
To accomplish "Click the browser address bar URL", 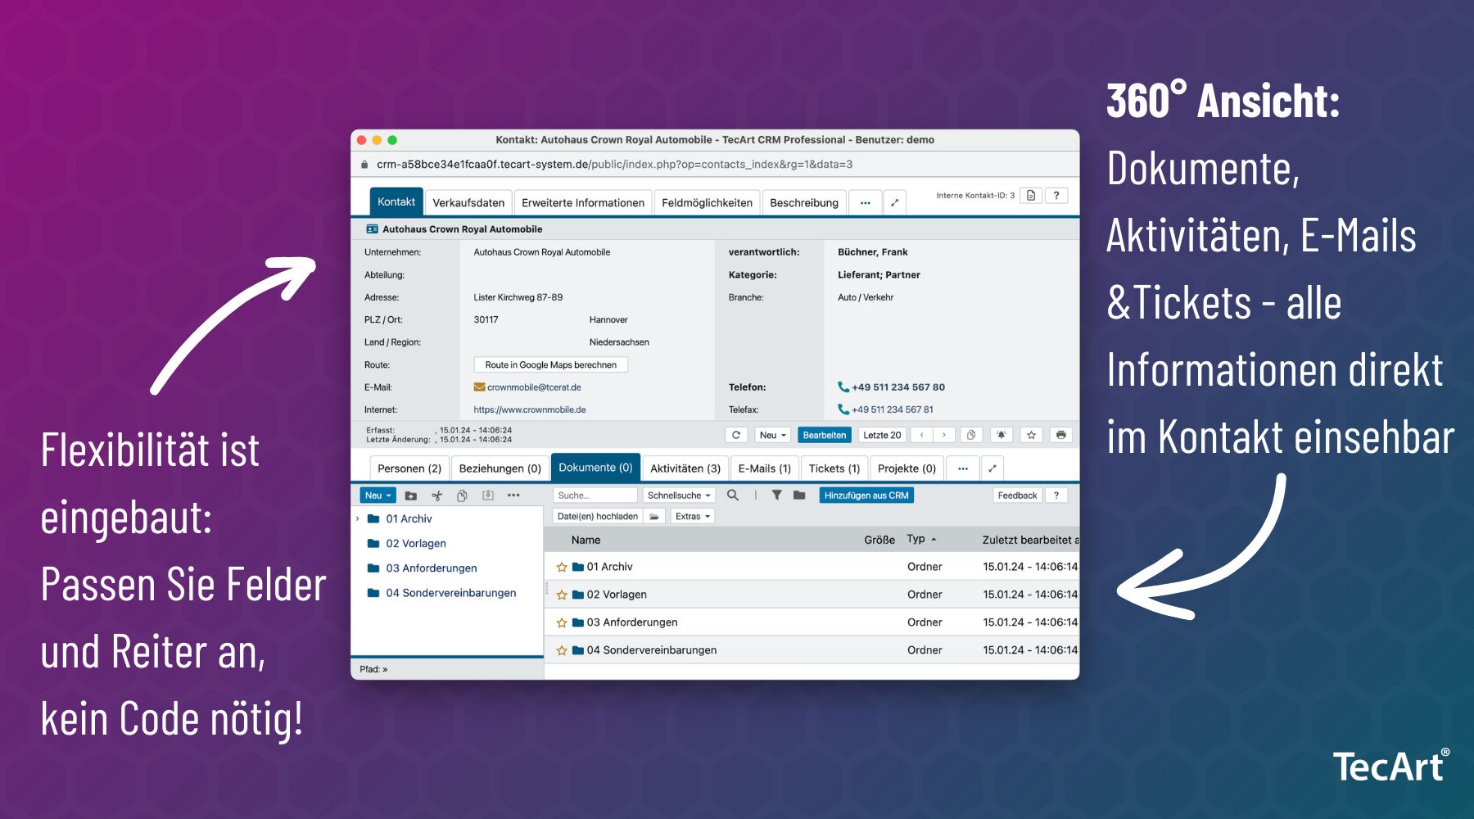I will [614, 164].
